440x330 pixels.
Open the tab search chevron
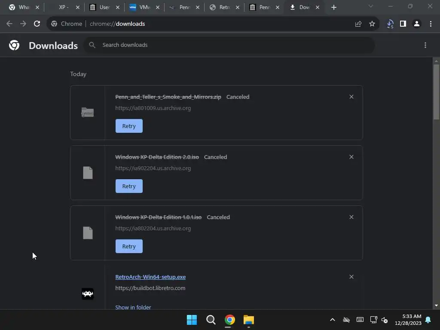pyautogui.click(x=371, y=6)
